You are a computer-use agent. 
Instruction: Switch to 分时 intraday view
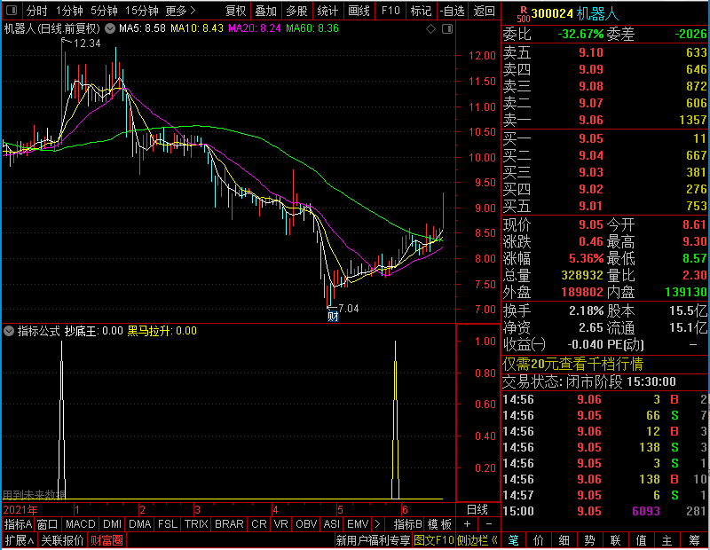click(x=36, y=11)
